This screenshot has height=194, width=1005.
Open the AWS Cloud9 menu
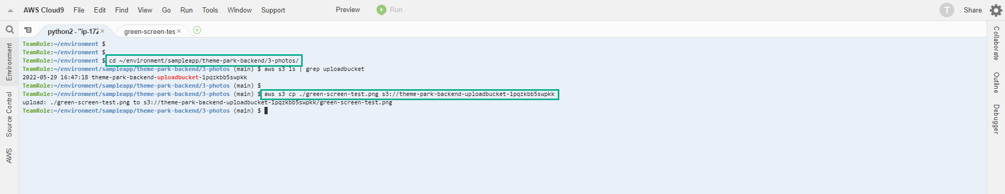point(43,10)
